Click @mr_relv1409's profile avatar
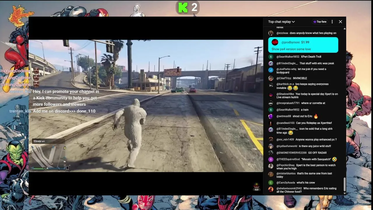 pos(271,139)
